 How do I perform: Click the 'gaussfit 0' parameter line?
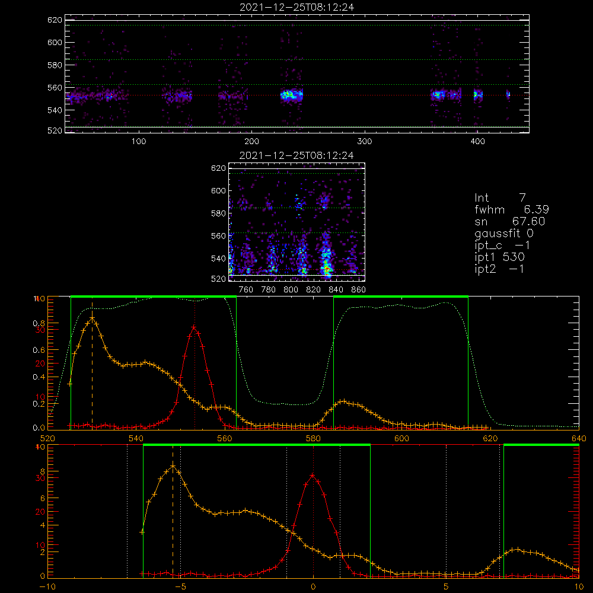pyautogui.click(x=503, y=233)
